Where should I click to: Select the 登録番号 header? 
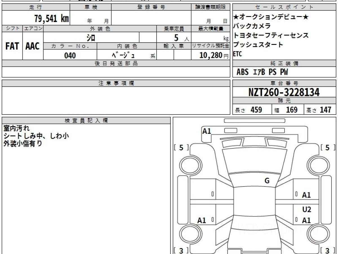tap(151, 7)
